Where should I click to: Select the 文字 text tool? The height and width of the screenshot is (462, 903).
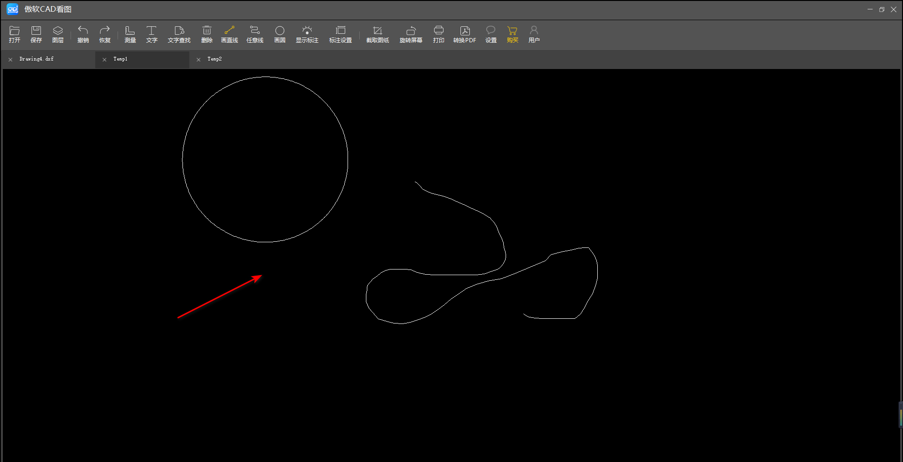tap(151, 34)
